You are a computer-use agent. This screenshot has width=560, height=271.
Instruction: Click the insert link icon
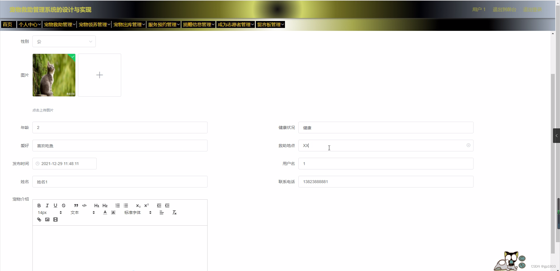point(39,219)
